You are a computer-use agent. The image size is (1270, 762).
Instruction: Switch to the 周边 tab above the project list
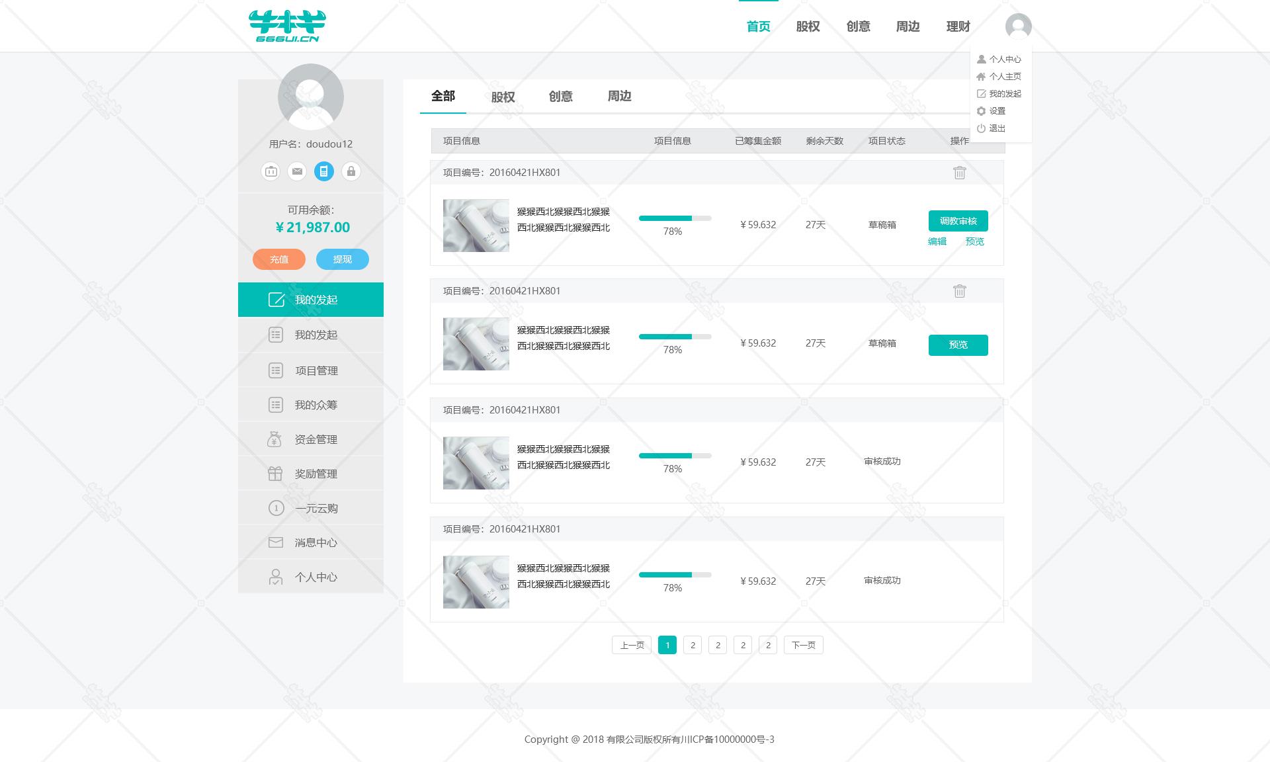point(619,96)
